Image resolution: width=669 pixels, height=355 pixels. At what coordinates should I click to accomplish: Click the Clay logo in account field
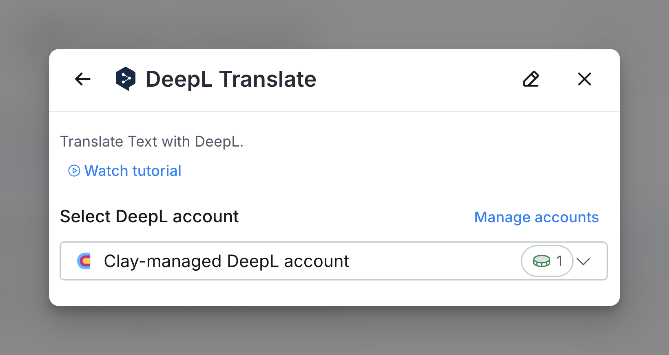coord(84,261)
